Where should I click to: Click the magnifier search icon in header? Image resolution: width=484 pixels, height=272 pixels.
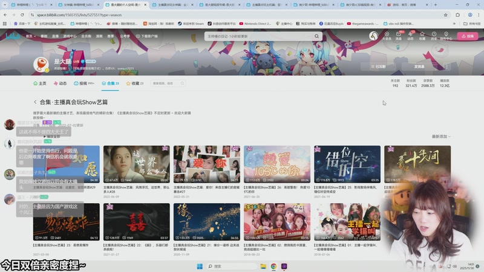pos(316,36)
